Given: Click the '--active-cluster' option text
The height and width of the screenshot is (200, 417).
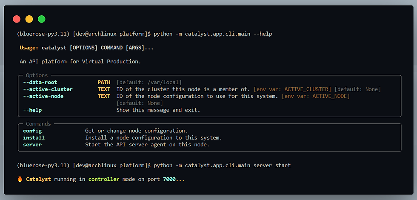Looking at the screenshot, I should (48, 89).
